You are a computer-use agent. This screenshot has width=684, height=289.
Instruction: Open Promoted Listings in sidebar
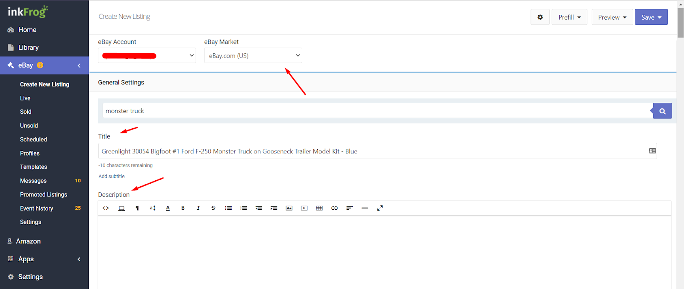(x=44, y=194)
